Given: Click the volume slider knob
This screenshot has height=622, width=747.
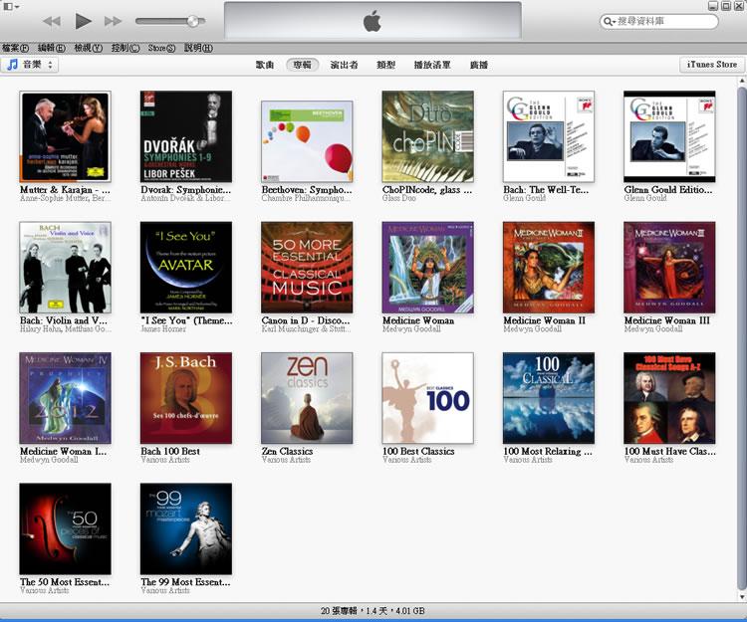Looking at the screenshot, I should tap(193, 21).
